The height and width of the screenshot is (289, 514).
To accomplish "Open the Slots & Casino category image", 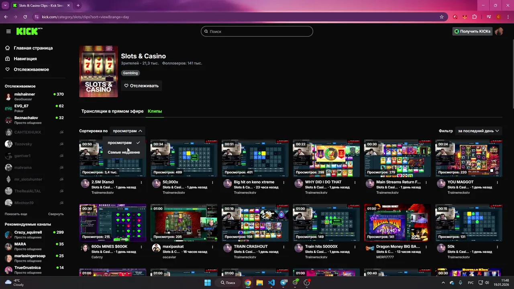I will (x=98, y=71).
